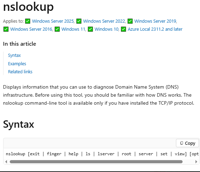Copy the nslookup syntax code block

point(187,143)
